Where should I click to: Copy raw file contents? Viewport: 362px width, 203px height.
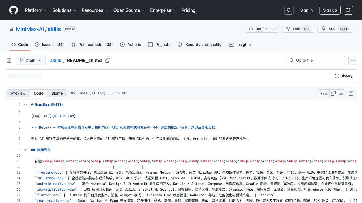333,93
